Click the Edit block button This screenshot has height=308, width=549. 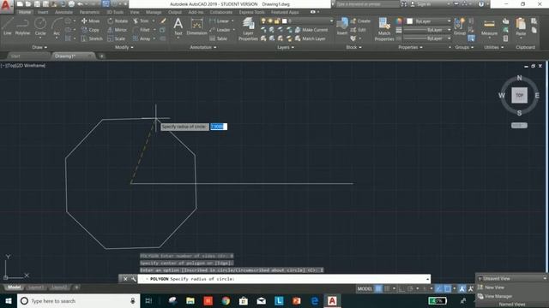[359, 30]
